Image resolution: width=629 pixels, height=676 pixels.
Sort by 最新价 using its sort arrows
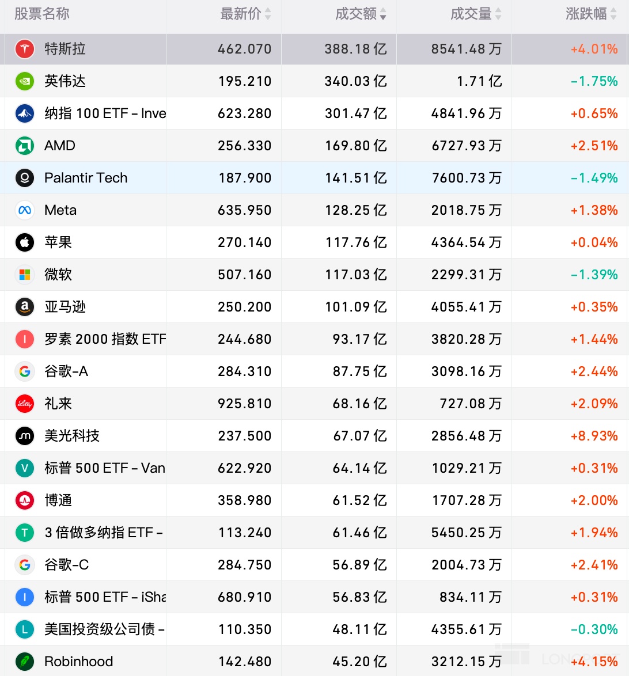click(268, 14)
